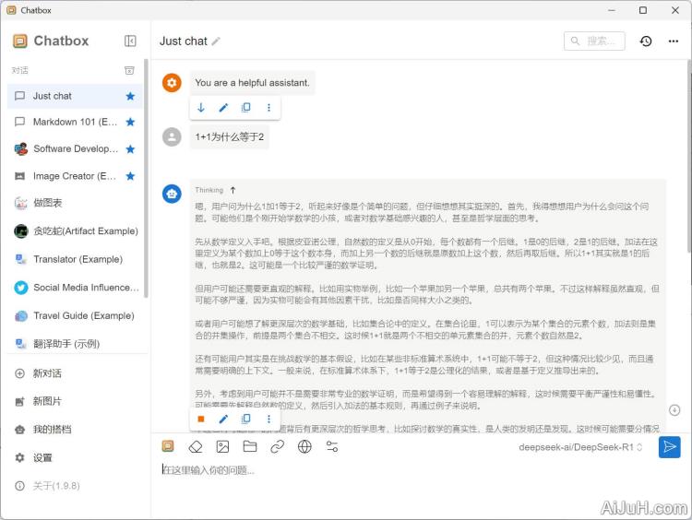Click the folder icon to attach file
The image size is (692, 520).
click(249, 446)
